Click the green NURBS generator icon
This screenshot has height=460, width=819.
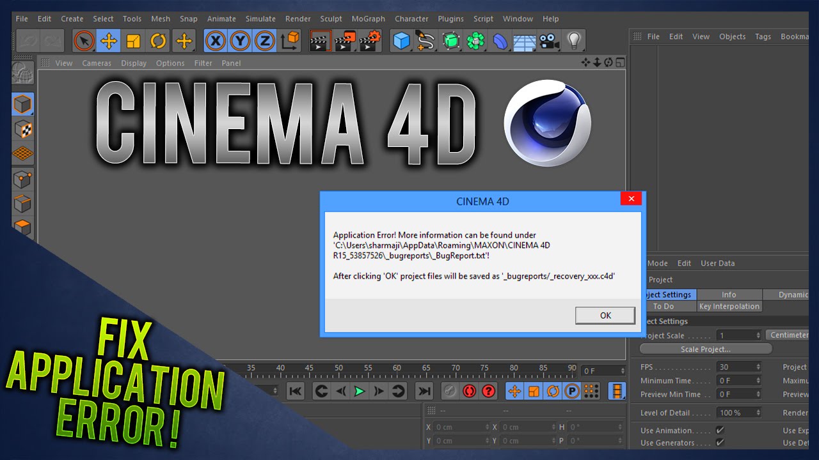[451, 42]
